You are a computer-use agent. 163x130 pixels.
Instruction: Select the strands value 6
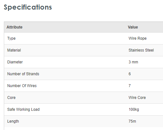coord(130,74)
